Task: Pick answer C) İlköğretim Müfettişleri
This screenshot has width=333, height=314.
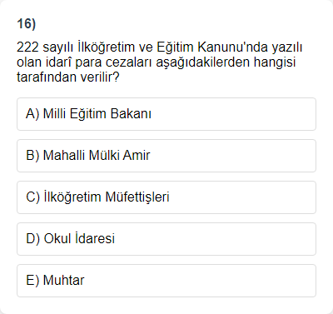Action: click(166, 197)
